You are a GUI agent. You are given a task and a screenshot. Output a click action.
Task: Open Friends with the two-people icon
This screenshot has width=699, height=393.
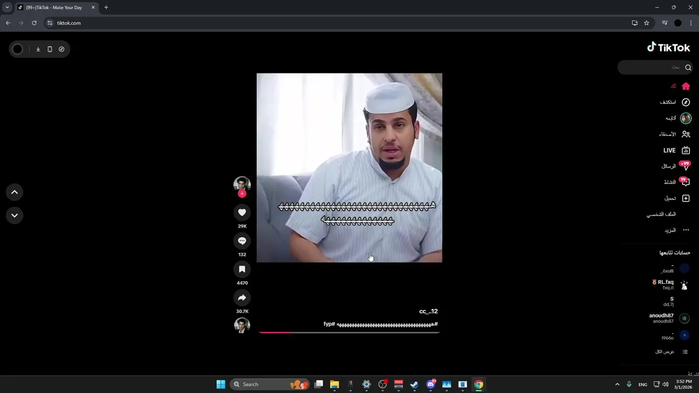point(686,134)
